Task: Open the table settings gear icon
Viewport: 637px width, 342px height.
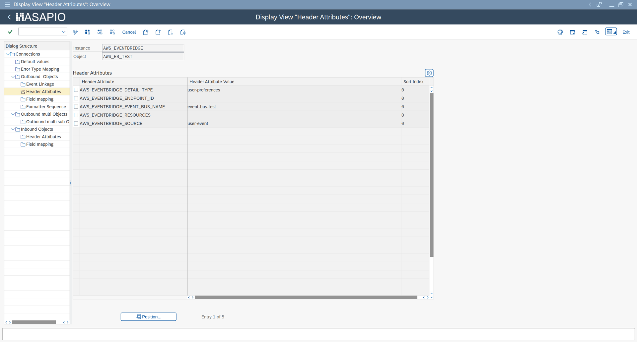Action: pos(429,73)
